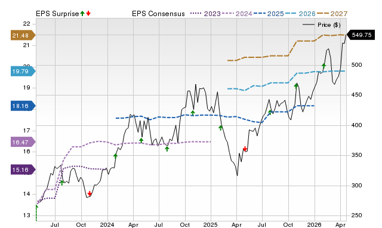Select the green surprise arrow of May 2024
This screenshot has height=228, width=382.
141,140
